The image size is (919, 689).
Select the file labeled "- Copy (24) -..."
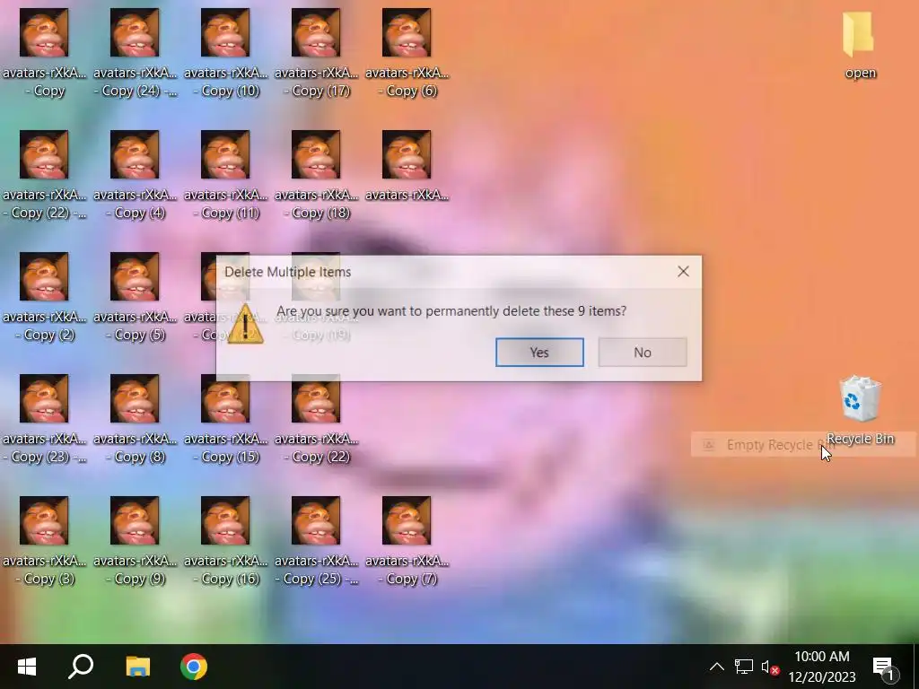[135, 53]
